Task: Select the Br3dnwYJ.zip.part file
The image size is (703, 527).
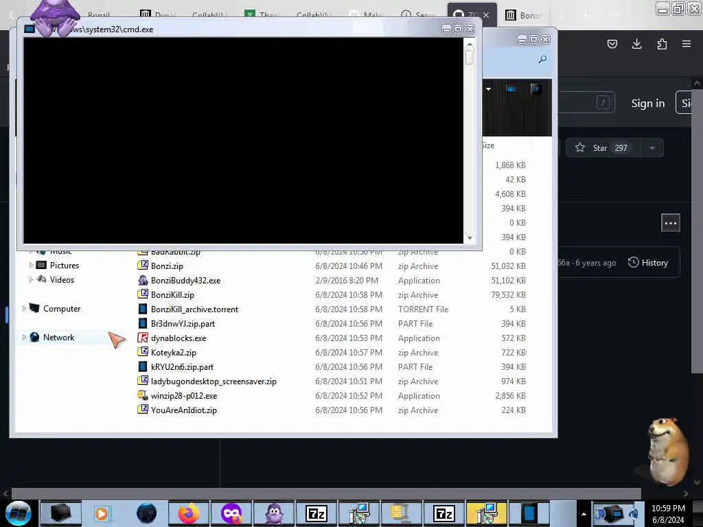Action: pyautogui.click(x=183, y=324)
